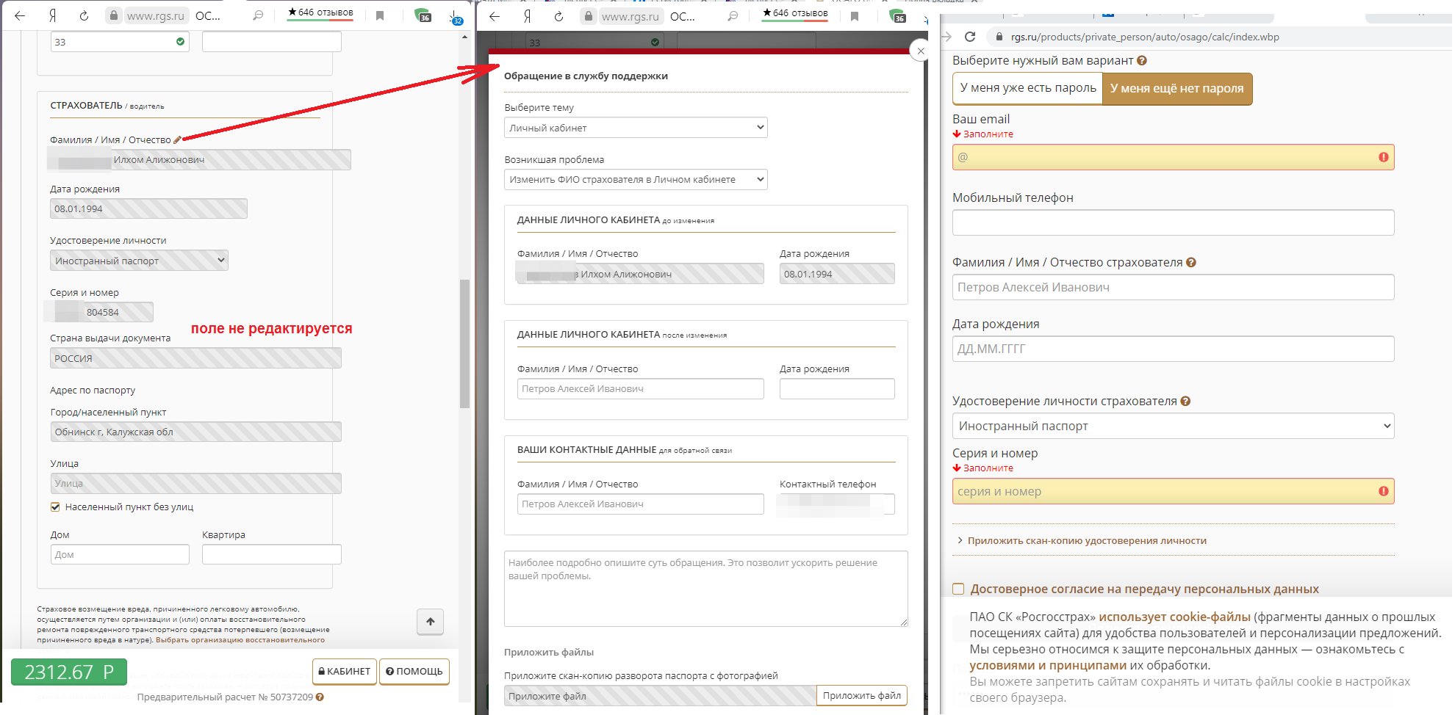Click the scroll-to-top arrow button

pos(431,622)
